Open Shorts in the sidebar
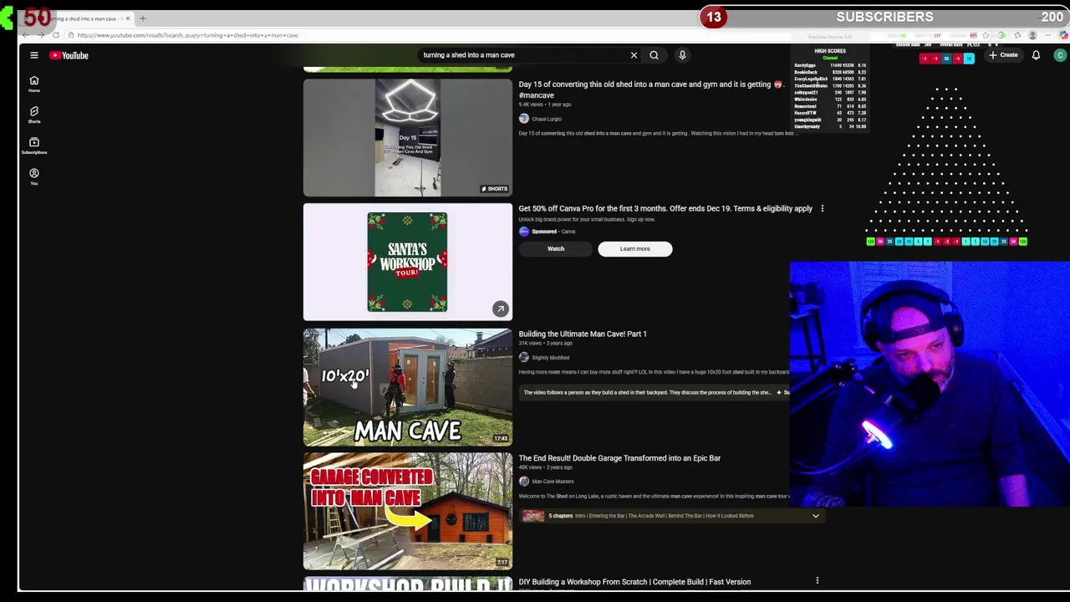 [34, 115]
